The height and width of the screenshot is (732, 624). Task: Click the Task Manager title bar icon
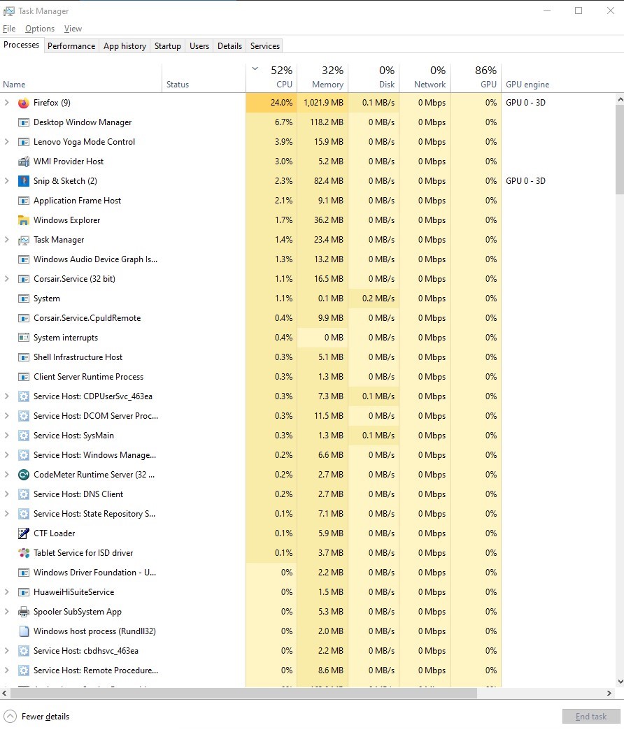(x=9, y=10)
